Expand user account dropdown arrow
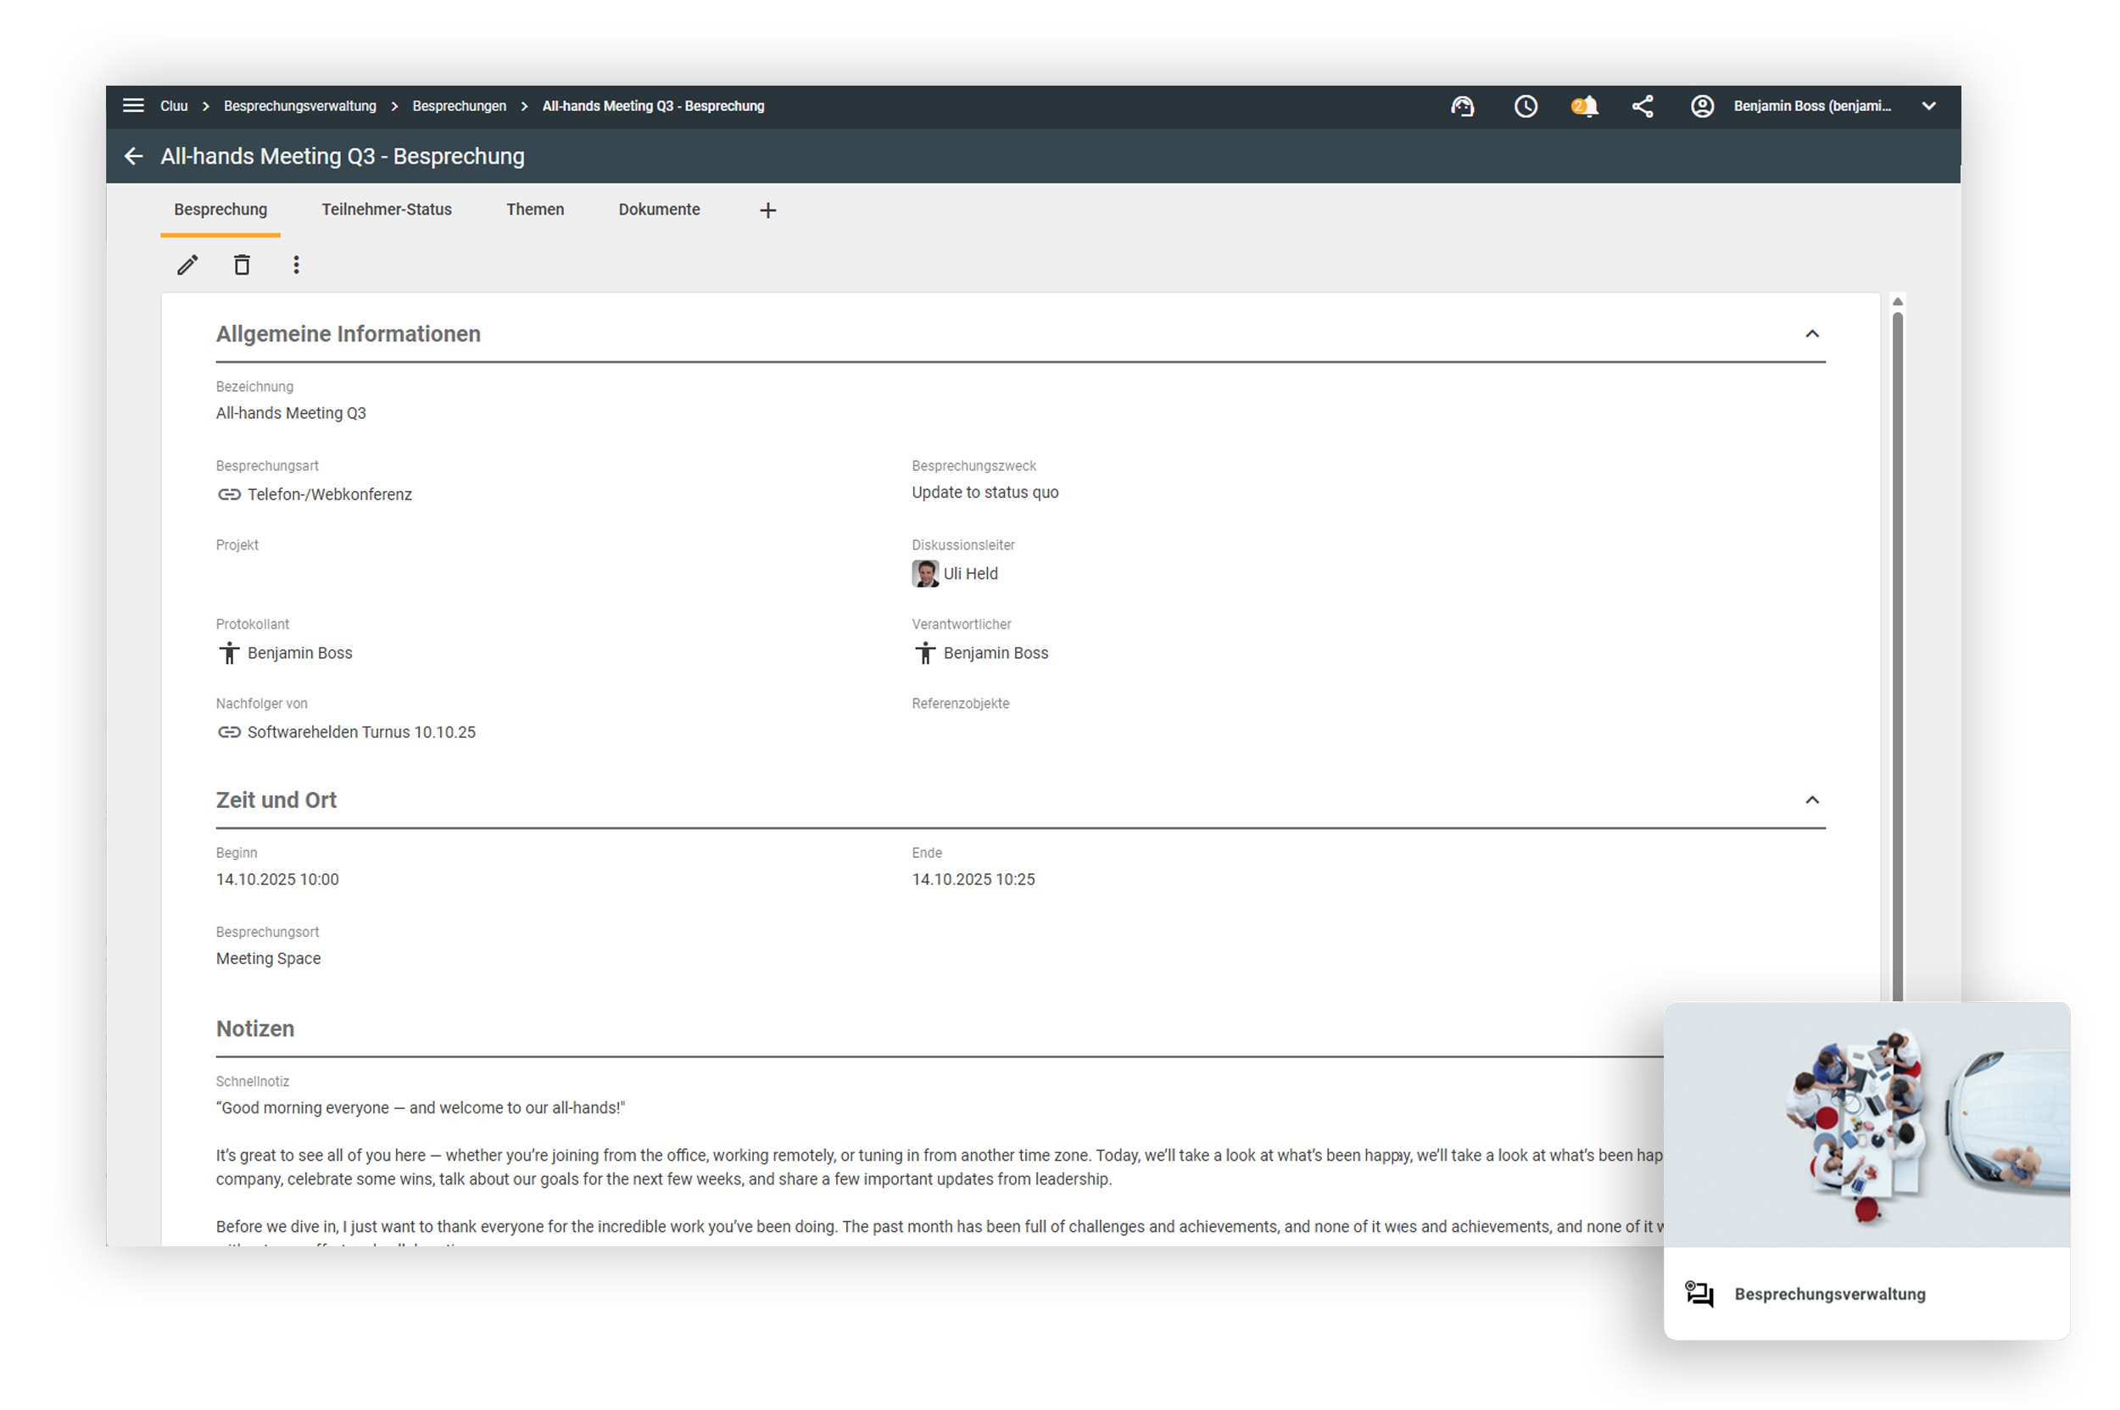 (x=1928, y=106)
